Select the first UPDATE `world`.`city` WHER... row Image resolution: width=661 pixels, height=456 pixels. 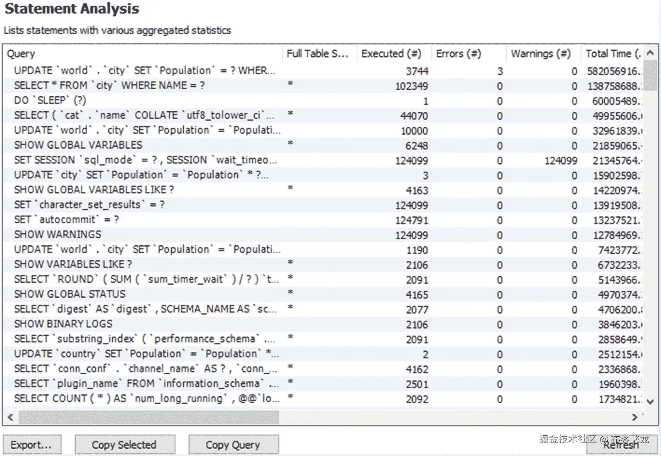(x=323, y=71)
